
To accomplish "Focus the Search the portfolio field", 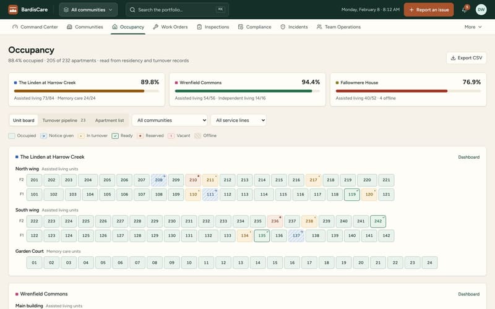I will click(x=177, y=10).
